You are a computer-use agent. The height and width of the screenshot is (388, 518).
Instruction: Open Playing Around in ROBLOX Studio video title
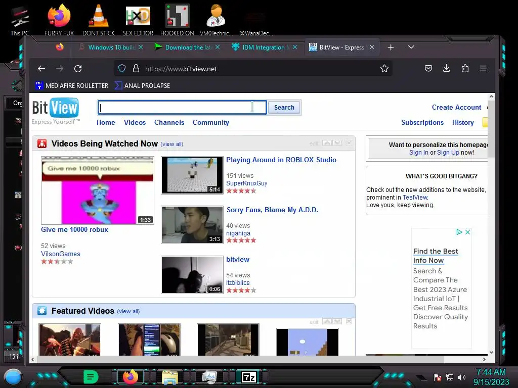pyautogui.click(x=281, y=160)
